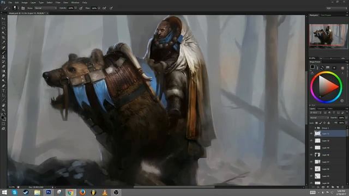Select the Crop tool
The width and height of the screenshot is (349, 196).
click(x=3, y=38)
